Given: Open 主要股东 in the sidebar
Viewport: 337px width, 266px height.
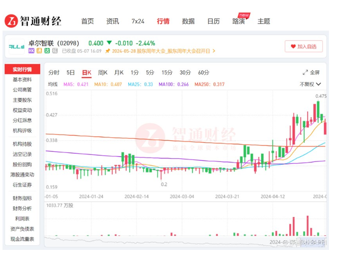Looking at the screenshot, I should point(22,100).
